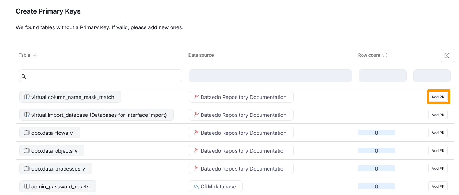Viewport: 459px width, 195px height.
Task: Add PK for virtual.column_name_mask_match
Action: pos(438,97)
